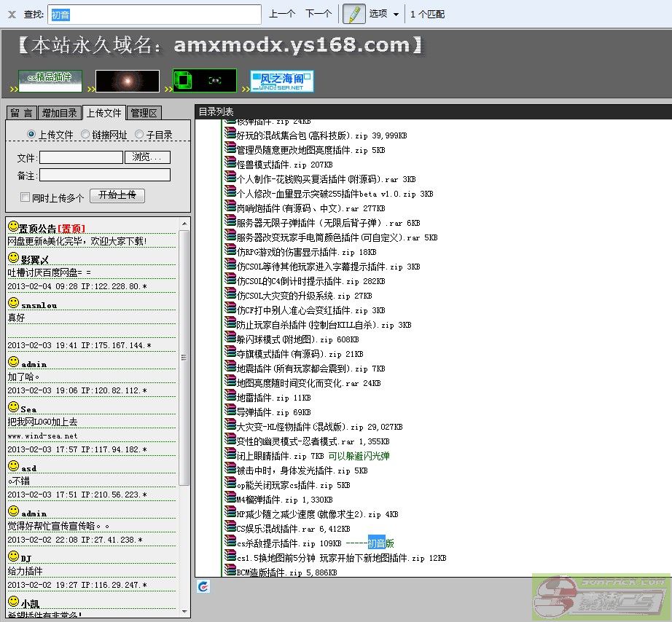Screen dimensions: 672x622
Task: Click the green square banner image
Action: (x=205, y=81)
